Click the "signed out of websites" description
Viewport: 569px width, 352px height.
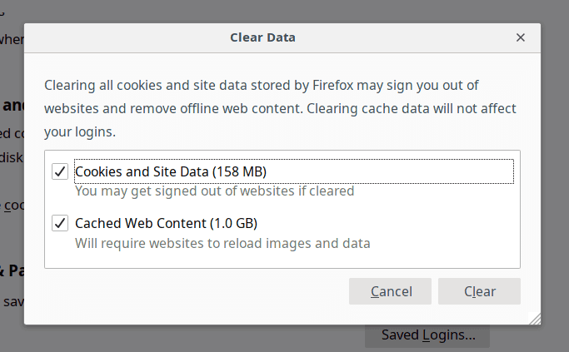coord(214,191)
